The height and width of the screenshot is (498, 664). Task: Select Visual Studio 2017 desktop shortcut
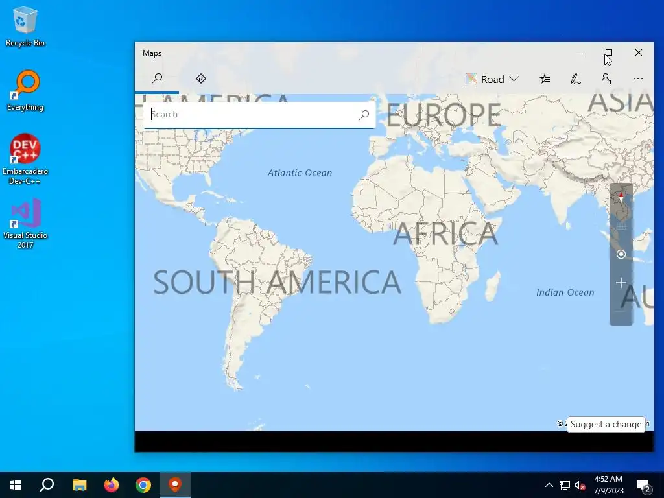click(x=25, y=223)
